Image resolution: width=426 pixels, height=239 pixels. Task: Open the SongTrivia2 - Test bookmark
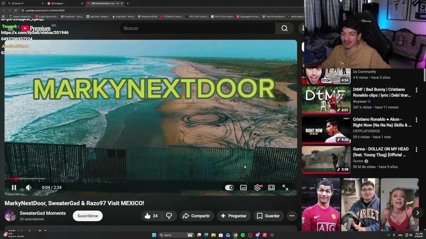pos(72,17)
